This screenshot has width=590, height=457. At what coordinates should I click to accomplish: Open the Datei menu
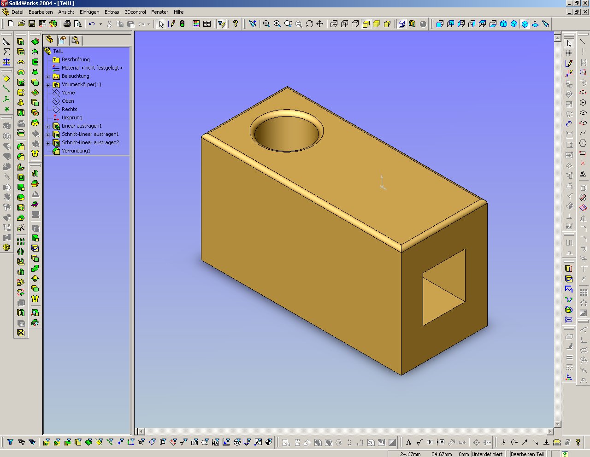(17, 12)
